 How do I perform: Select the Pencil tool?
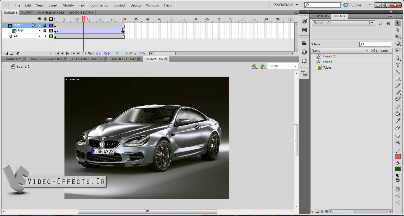[398, 86]
